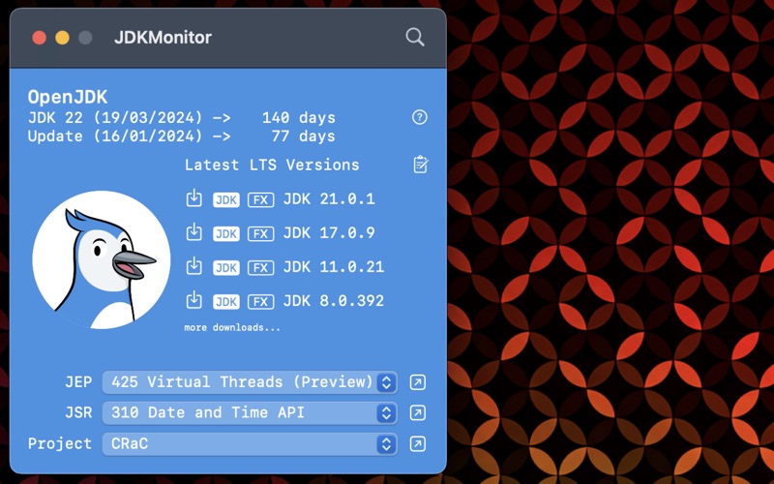Open the search magnifier in title bar
774x484 pixels.
tap(415, 37)
